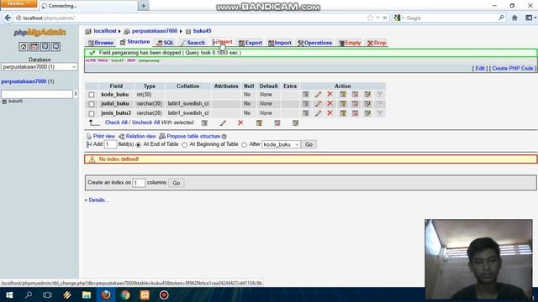Set judul_buku as primary key icon
This screenshot has height=302, width=538.
[x=343, y=104]
